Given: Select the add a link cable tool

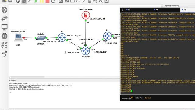Looking at the screenshot, I should tap(4, 54).
